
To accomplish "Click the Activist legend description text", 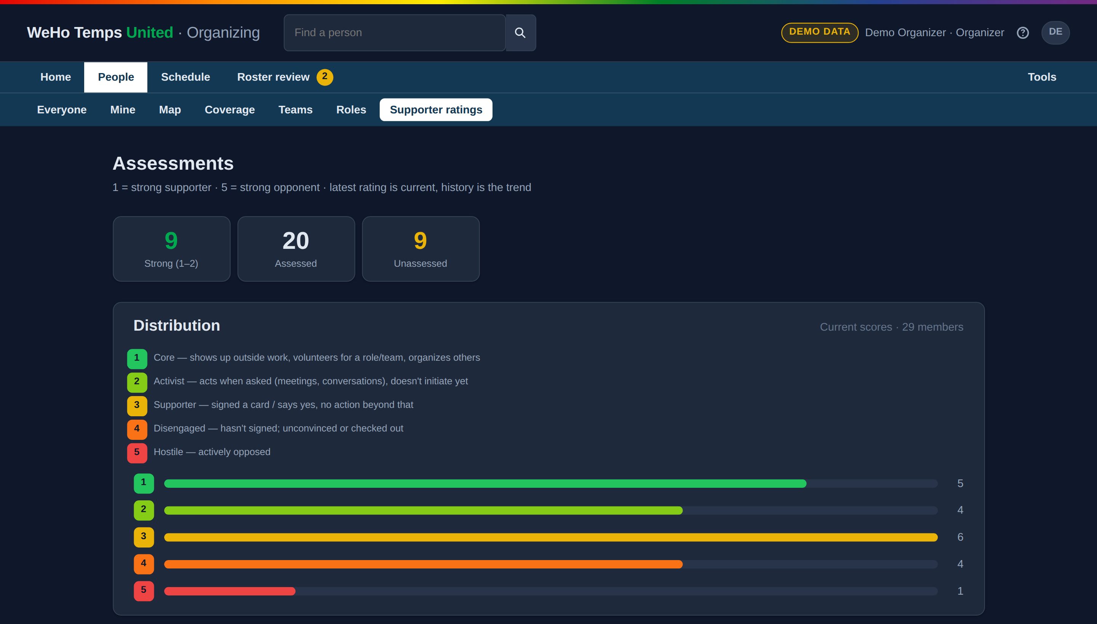I will click(310, 381).
